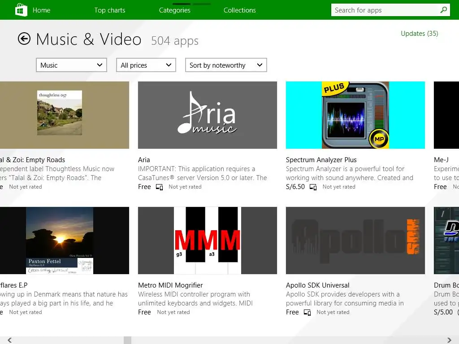Click the Empty Roads app title
The height and width of the screenshot is (344, 459).
click(x=32, y=160)
